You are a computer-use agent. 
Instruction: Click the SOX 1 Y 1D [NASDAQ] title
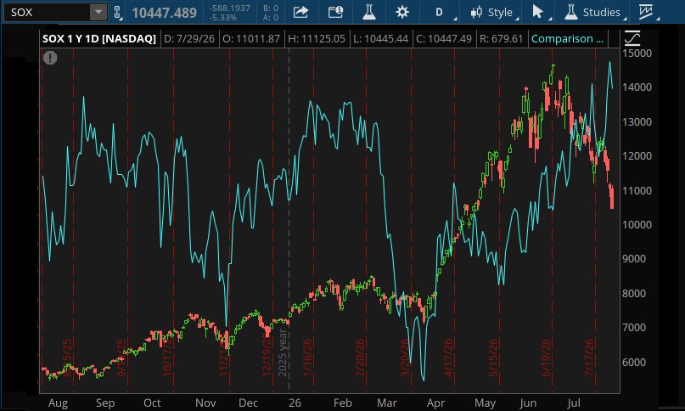pos(99,39)
